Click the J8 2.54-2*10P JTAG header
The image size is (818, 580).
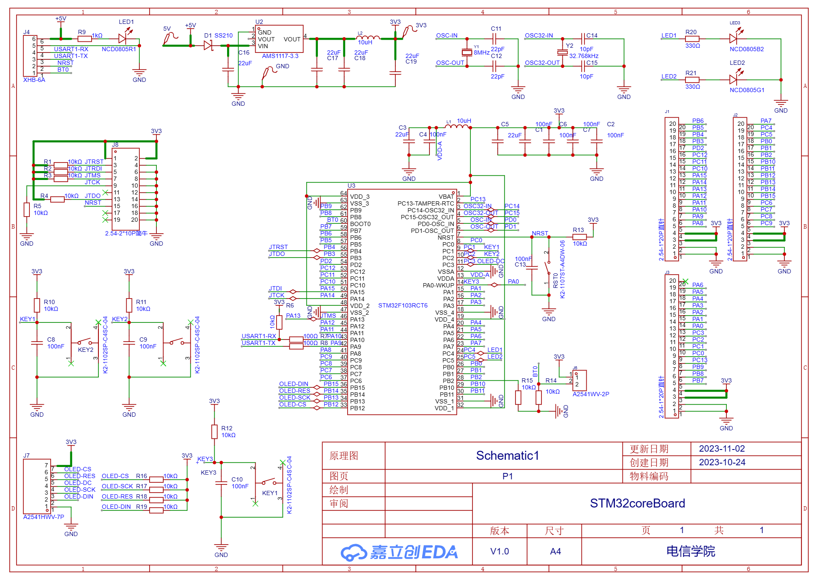point(125,188)
